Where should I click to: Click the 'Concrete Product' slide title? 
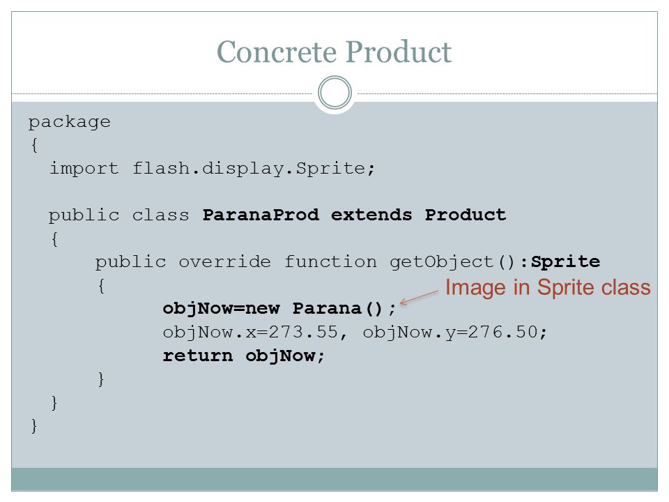pyautogui.click(x=334, y=52)
